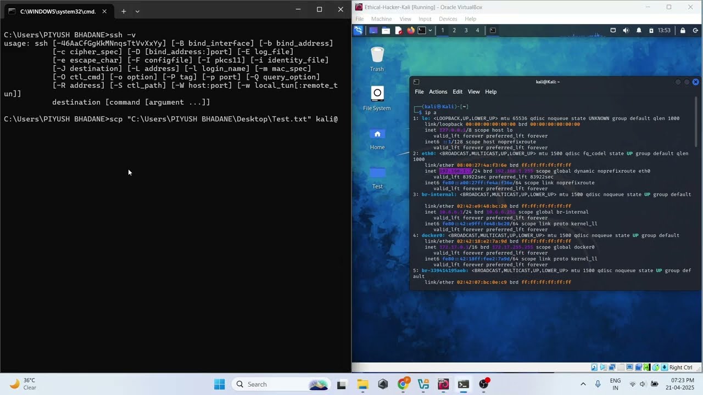
Task: Switch to Kali workspace 2
Action: 454,30
